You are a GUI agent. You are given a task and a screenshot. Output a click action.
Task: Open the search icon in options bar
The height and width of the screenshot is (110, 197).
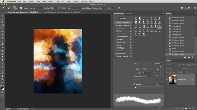pos(186,8)
